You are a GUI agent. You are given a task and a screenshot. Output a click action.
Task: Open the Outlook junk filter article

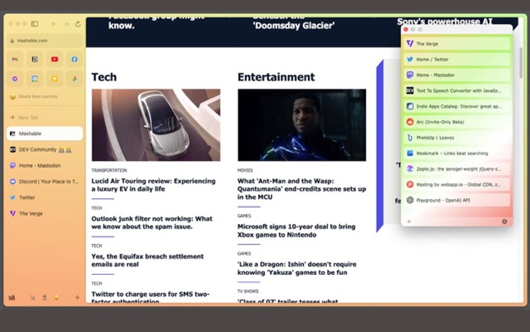[x=152, y=223]
